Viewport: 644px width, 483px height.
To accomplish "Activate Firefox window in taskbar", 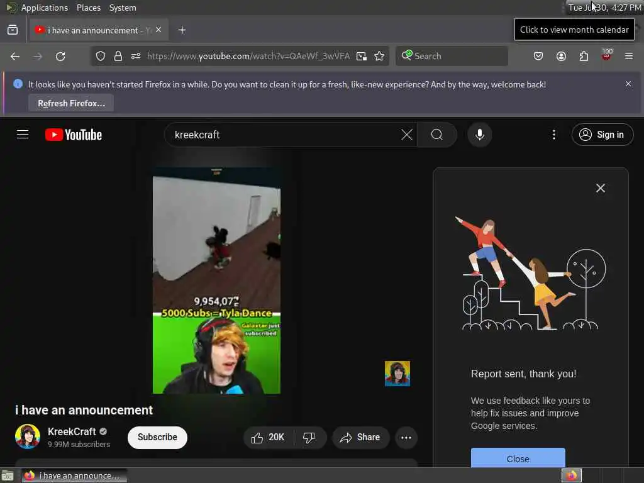I will [x=74, y=475].
